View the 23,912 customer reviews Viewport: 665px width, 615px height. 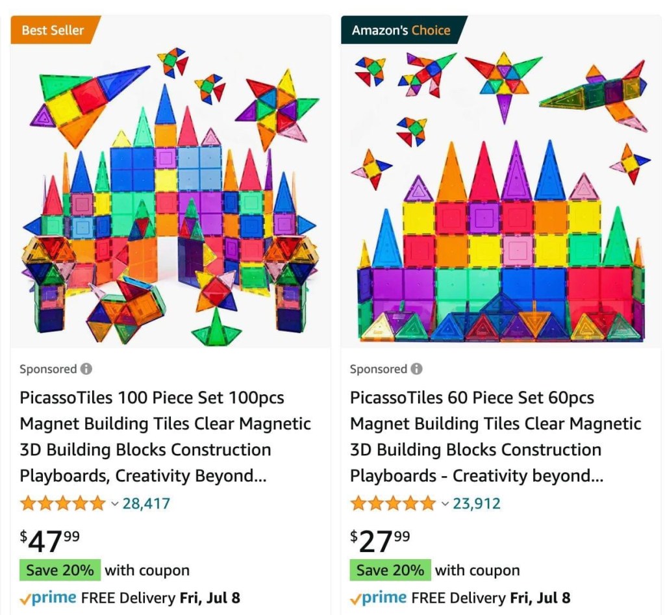click(x=477, y=503)
